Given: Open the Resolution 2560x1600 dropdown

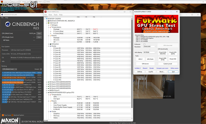Looking at the screenshot, I should (x=150, y=47).
